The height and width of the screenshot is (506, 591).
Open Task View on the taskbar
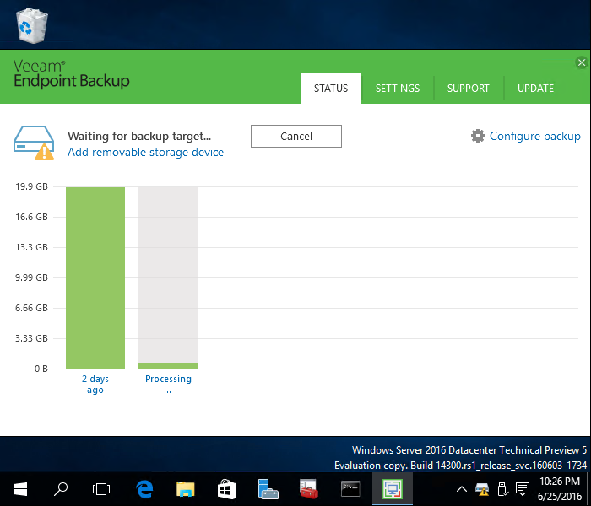tap(101, 489)
